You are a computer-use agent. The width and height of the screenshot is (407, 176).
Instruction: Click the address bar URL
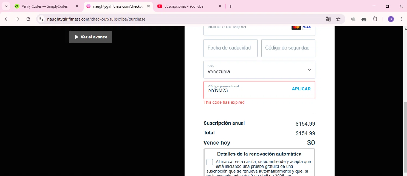pyautogui.click(x=96, y=19)
